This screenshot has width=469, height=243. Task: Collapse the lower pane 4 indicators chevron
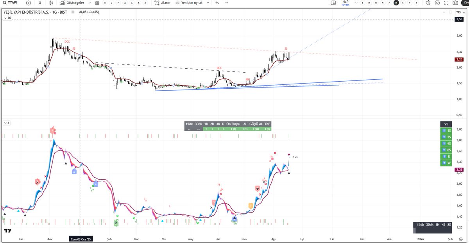7,123
